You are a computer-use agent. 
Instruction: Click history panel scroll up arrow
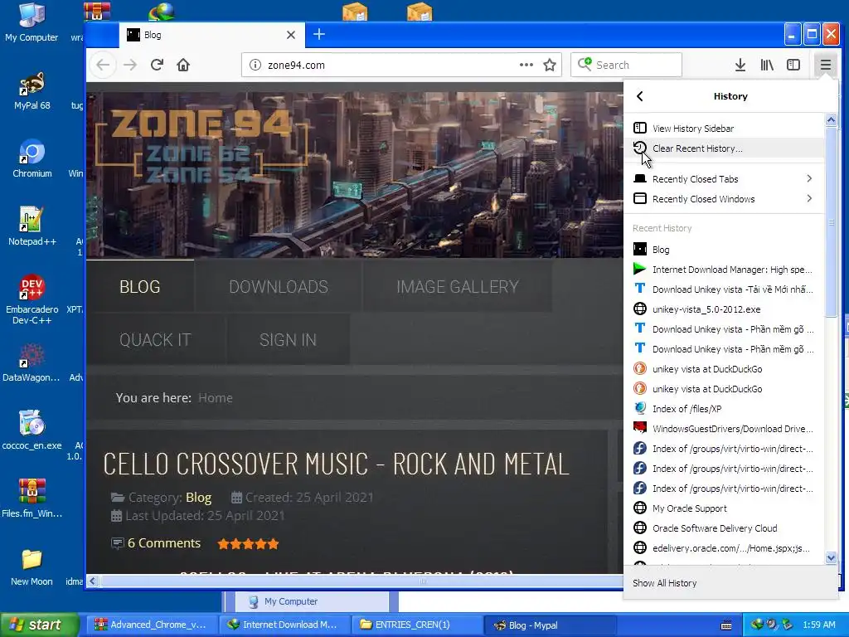coord(831,119)
